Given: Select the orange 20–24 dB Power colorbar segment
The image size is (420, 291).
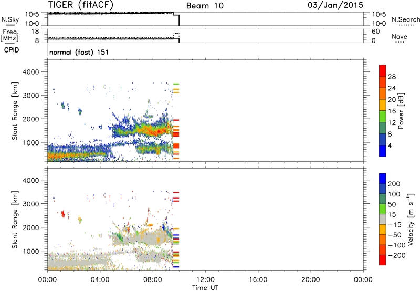Looking at the screenshot, I should coord(383,93).
